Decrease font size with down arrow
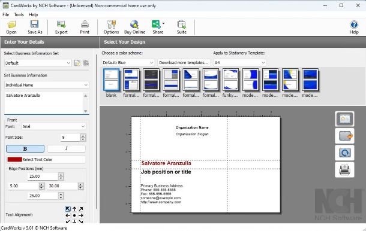 tap(83, 139)
